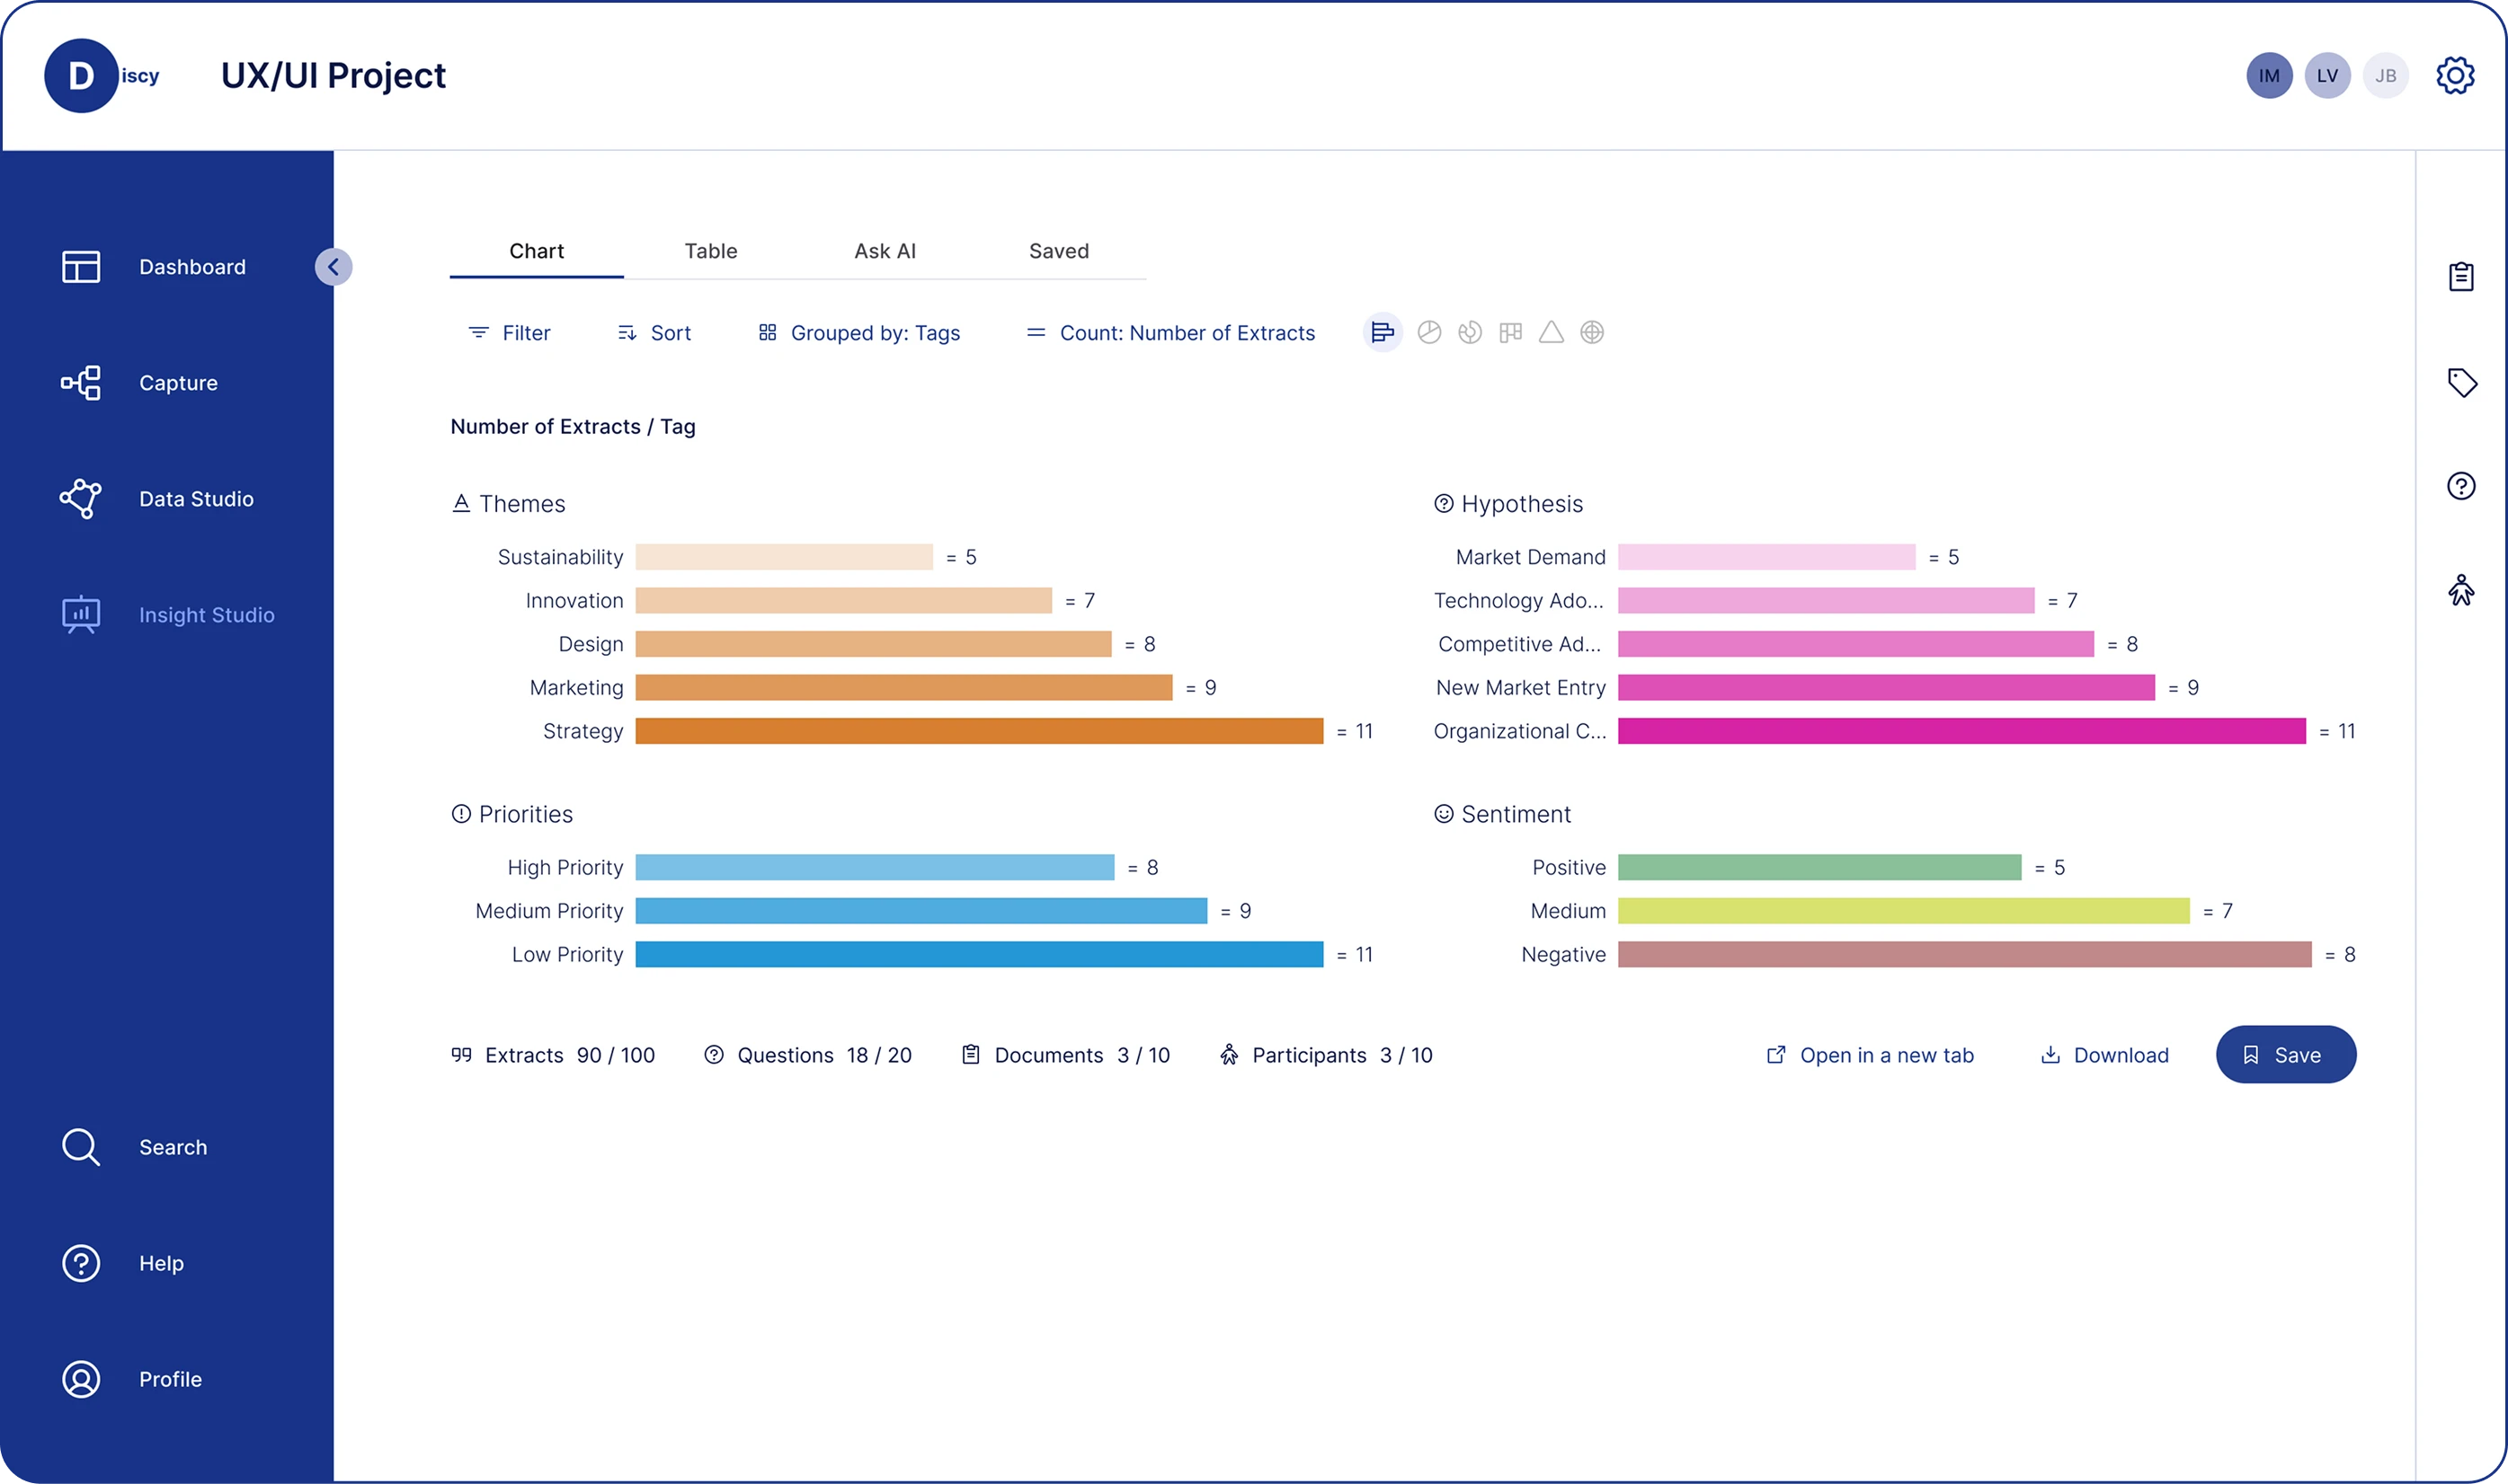
Task: Click the Save button
Action: (2286, 1054)
